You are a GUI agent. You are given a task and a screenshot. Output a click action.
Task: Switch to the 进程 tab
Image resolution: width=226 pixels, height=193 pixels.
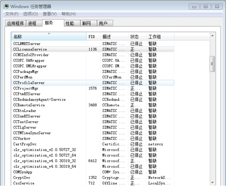tap(34, 24)
